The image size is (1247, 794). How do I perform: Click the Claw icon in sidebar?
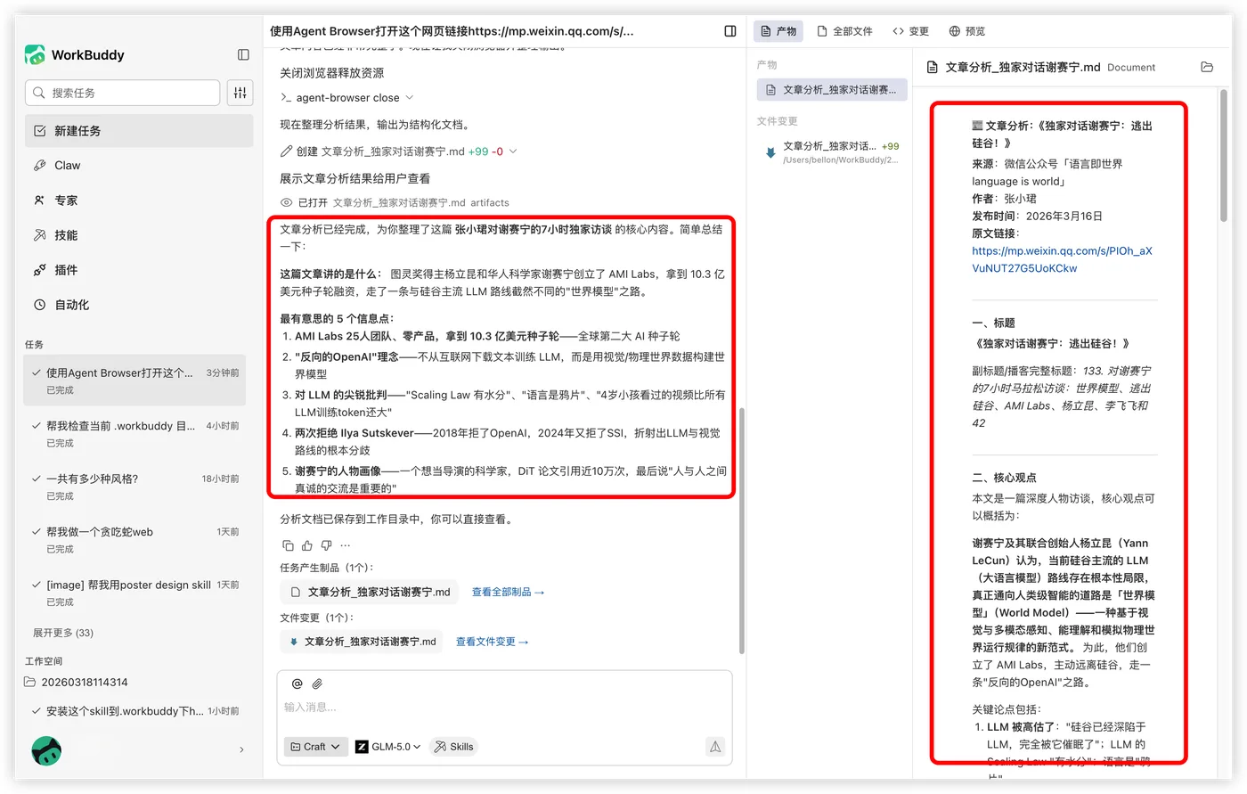pyautogui.click(x=39, y=165)
